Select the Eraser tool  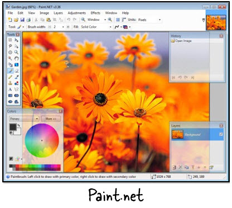17,71
